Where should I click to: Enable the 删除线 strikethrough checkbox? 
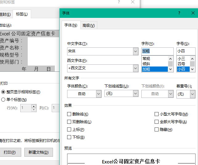tap(69, 114)
